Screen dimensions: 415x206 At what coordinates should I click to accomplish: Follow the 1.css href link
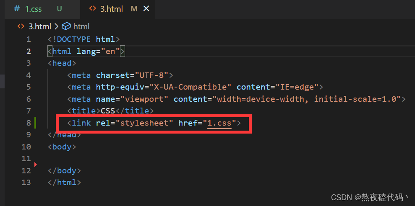pyautogui.click(x=219, y=123)
